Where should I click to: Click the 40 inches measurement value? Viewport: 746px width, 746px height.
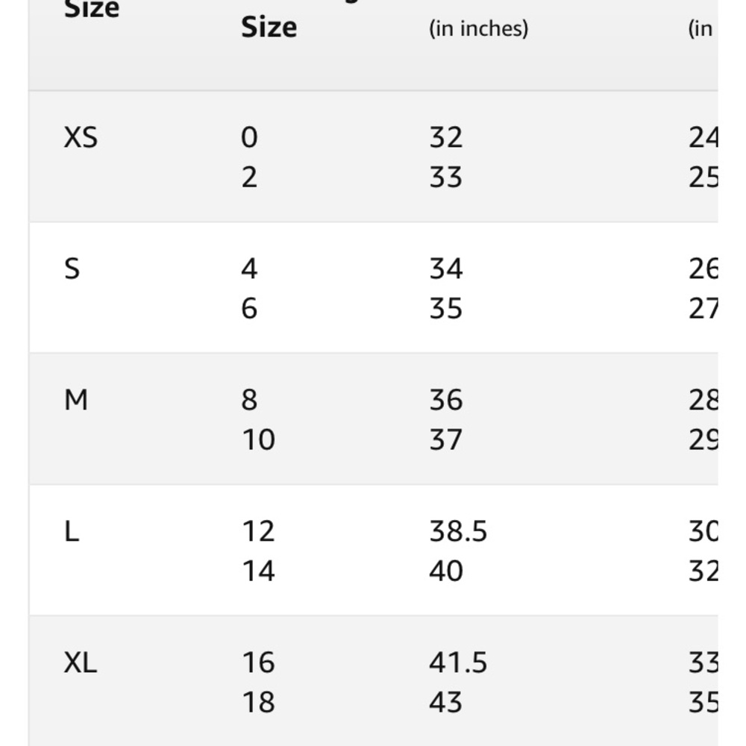tap(445, 571)
